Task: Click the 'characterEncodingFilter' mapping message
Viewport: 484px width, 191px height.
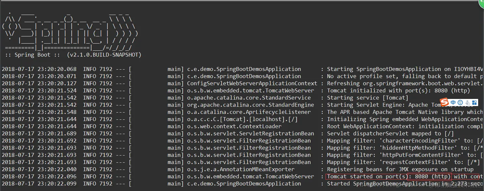Action: coord(405,141)
